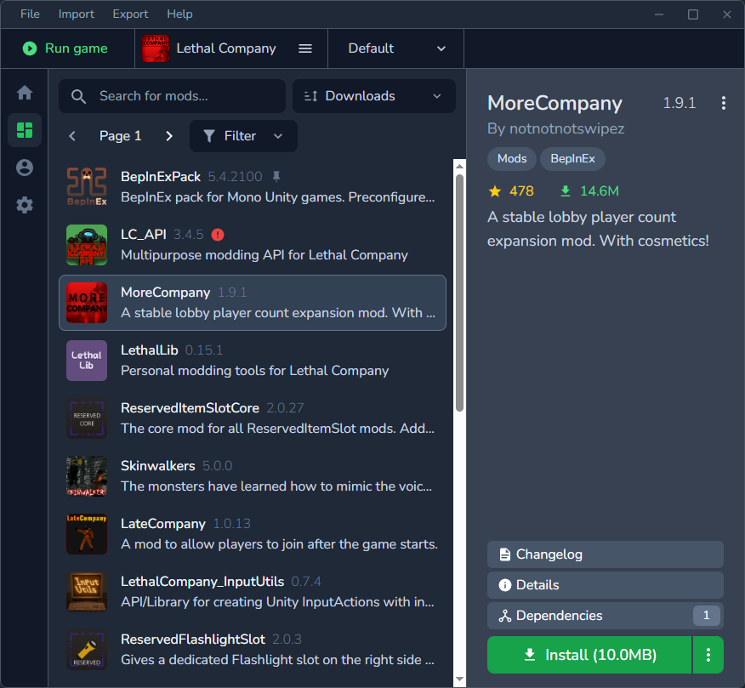Open the Details panel
Viewport: 745px width, 688px height.
[606, 585]
